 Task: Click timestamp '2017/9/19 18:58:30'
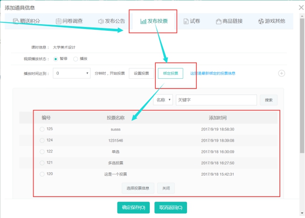218,129
